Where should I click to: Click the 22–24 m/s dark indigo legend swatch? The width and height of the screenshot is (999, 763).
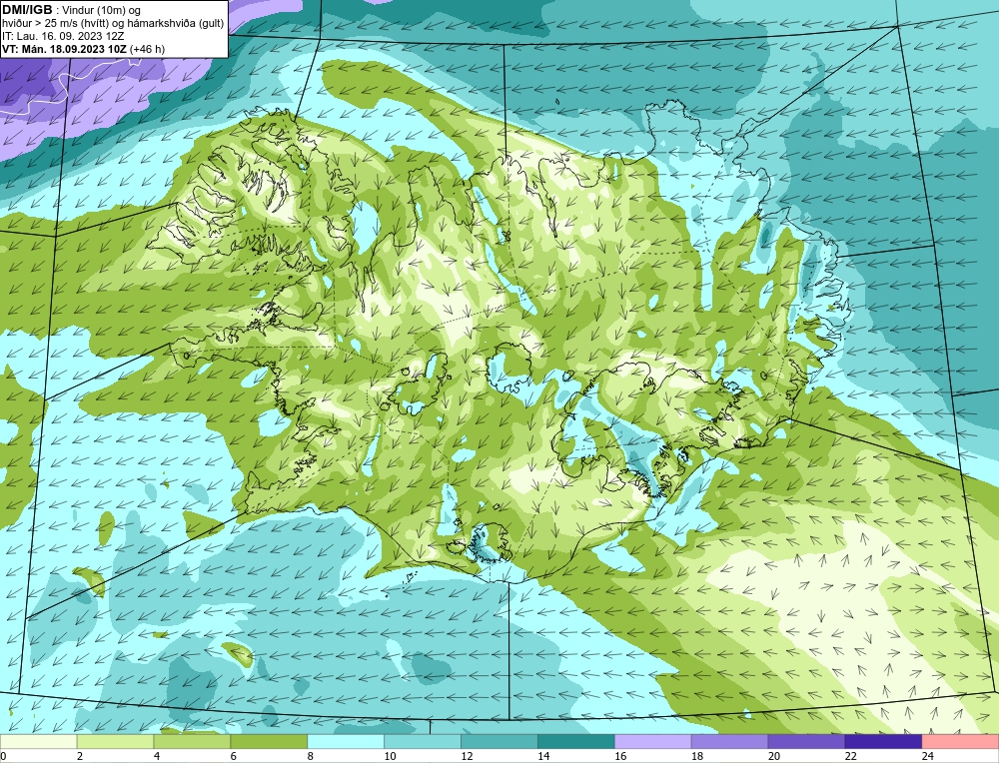click(883, 742)
